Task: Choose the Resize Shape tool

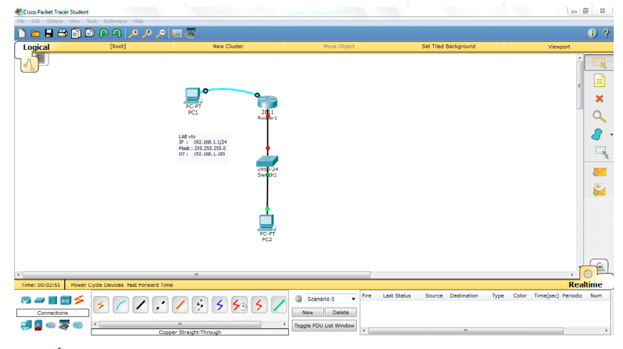Action: (x=601, y=152)
